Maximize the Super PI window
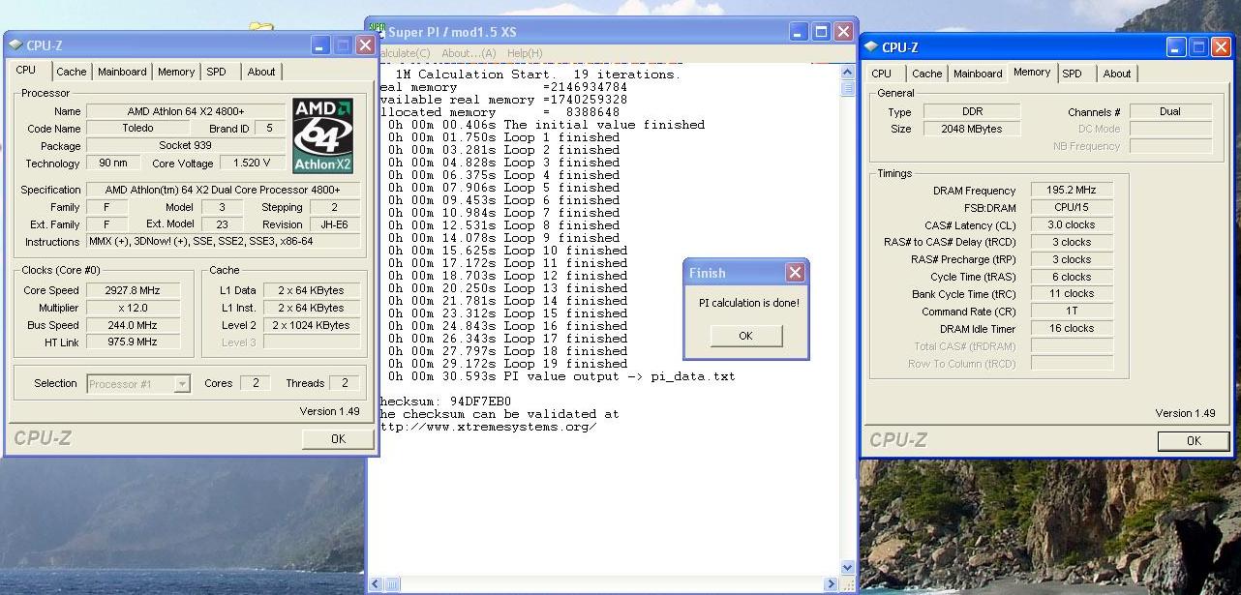1241x595 pixels. click(820, 31)
